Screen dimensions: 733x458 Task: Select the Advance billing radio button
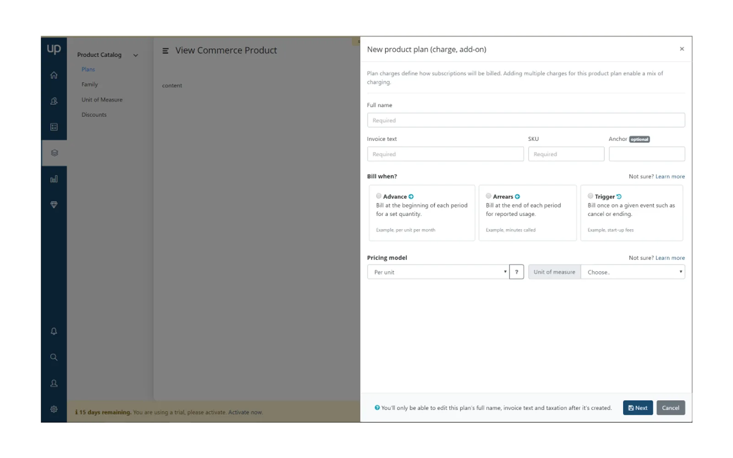point(379,196)
